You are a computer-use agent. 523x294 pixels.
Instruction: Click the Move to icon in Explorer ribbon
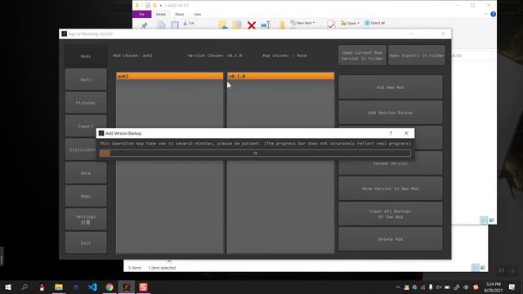[223, 25]
